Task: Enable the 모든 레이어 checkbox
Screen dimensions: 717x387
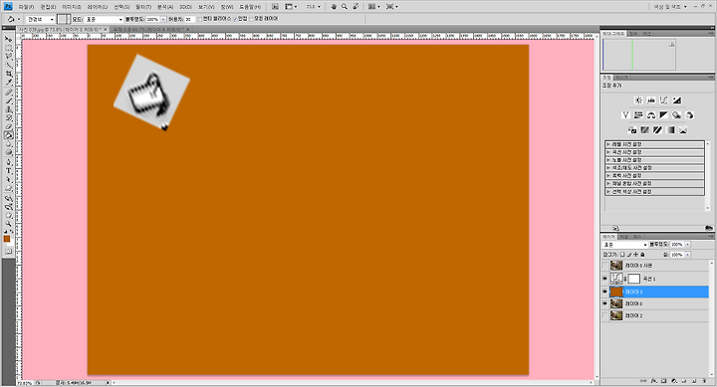Action: click(251, 19)
